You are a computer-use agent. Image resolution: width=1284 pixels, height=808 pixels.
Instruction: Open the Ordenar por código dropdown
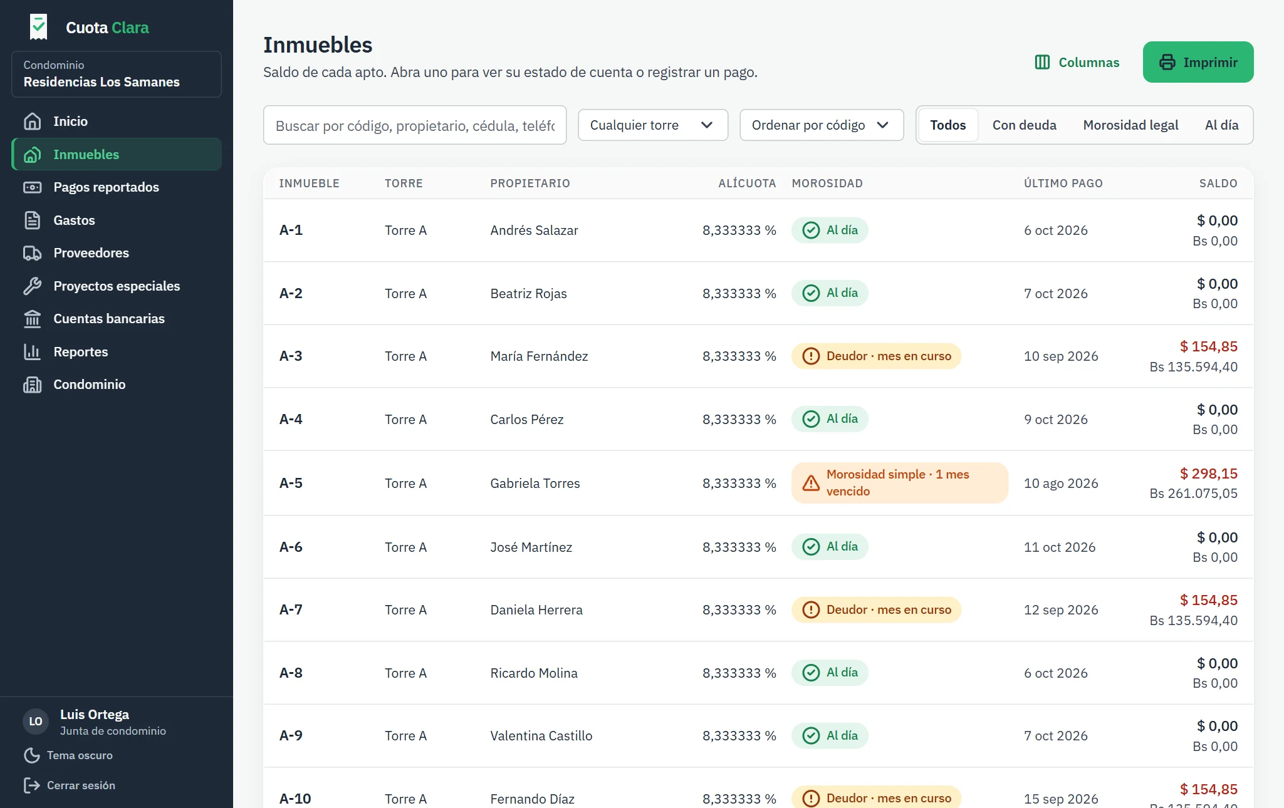click(822, 125)
